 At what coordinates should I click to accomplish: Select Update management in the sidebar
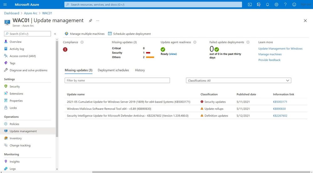point(28,131)
